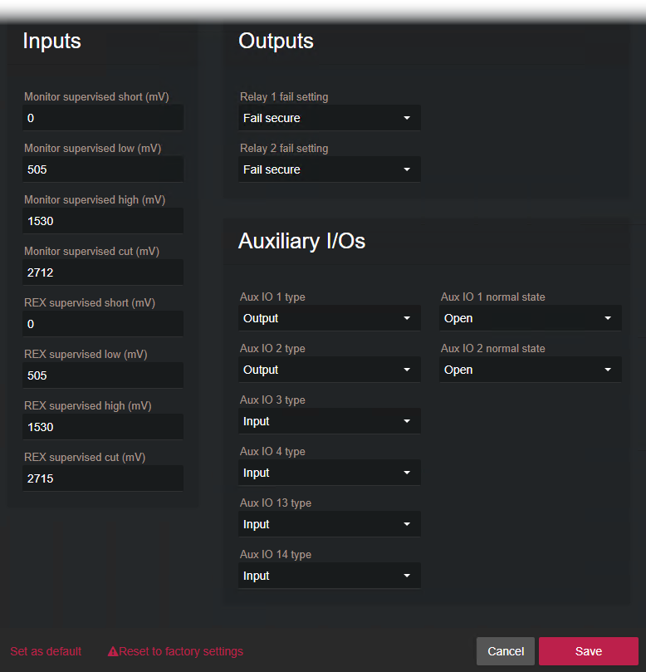646x672 pixels.
Task: Expand Aux IO 13 type dropdown
Action: pyautogui.click(x=329, y=524)
